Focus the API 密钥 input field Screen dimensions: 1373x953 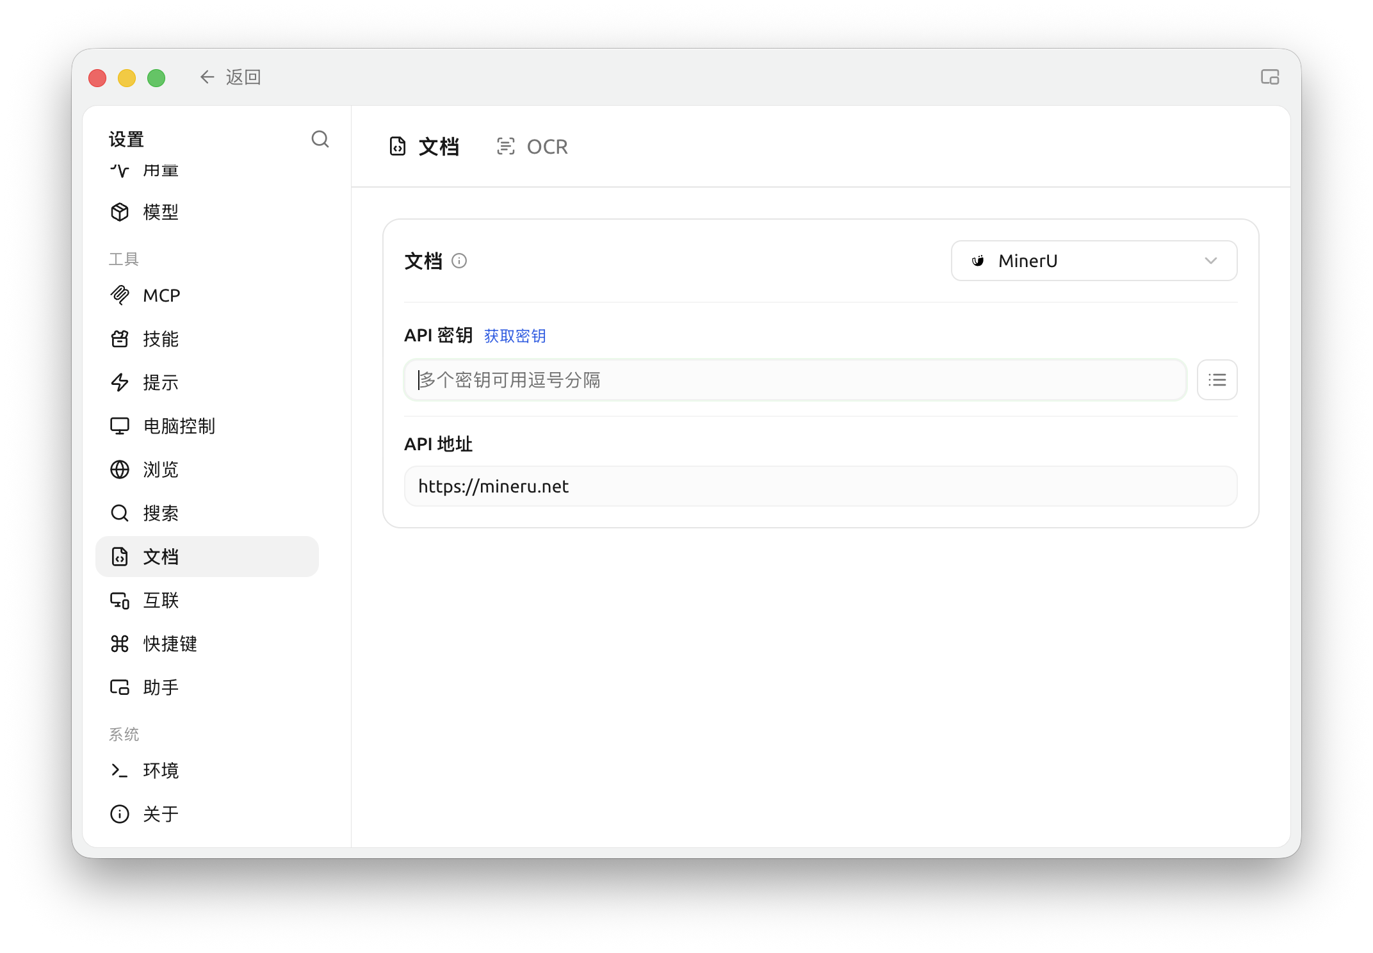click(x=795, y=380)
